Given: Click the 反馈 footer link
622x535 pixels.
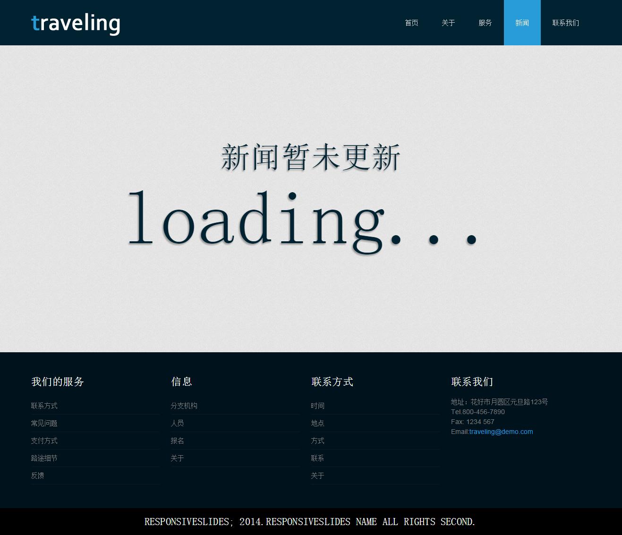Looking at the screenshot, I should [38, 476].
